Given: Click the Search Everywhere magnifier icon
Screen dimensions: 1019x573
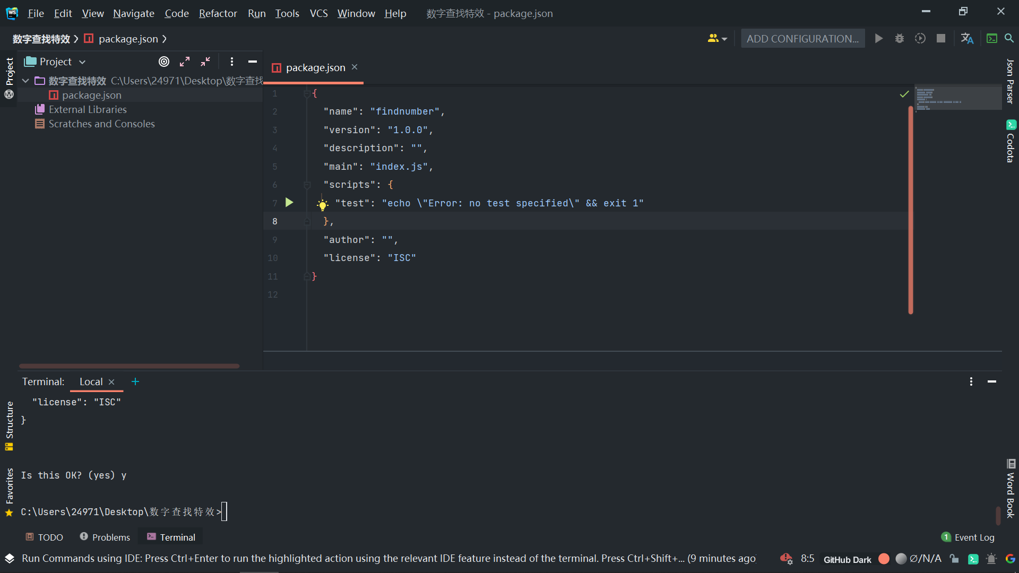Looking at the screenshot, I should pyautogui.click(x=1009, y=39).
